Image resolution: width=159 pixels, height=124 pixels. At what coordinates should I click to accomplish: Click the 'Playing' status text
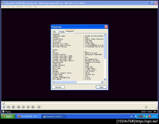coord(8,112)
